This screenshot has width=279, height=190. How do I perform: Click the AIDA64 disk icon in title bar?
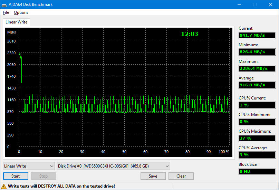(4, 4)
